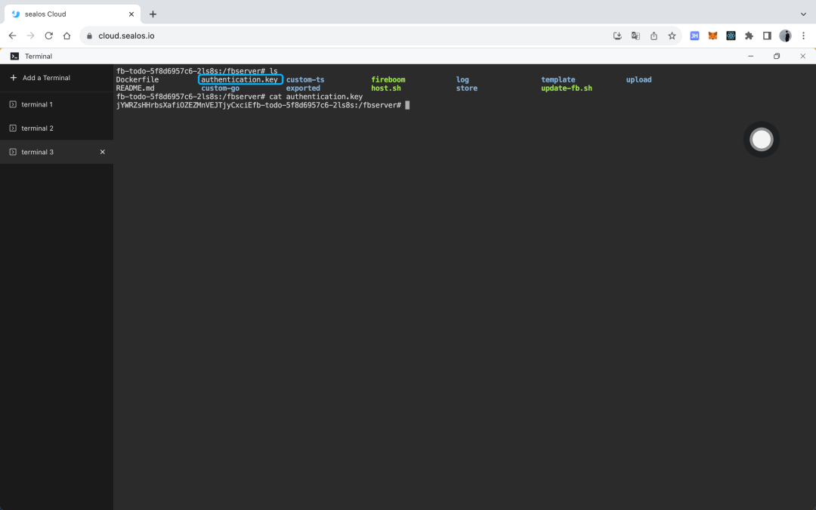Open the tab search chevron
Viewport: 816px width, 510px height.
coord(803,14)
